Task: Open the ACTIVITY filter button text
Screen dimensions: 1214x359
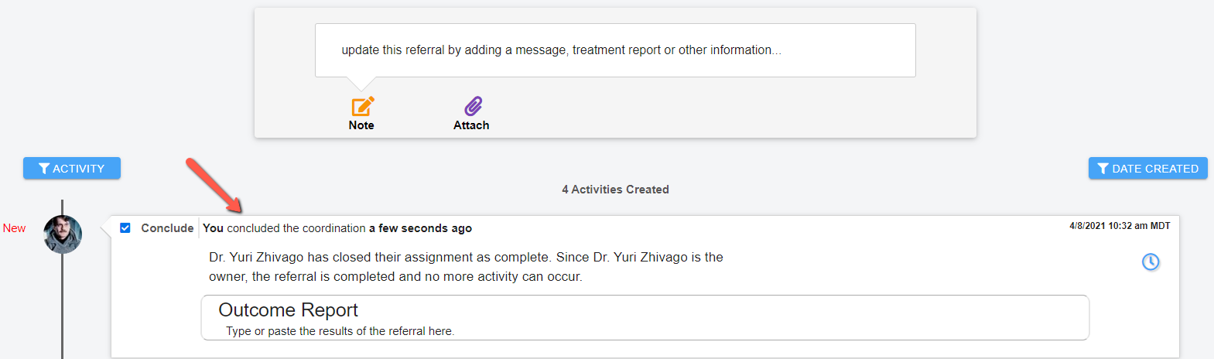Action: pos(78,169)
